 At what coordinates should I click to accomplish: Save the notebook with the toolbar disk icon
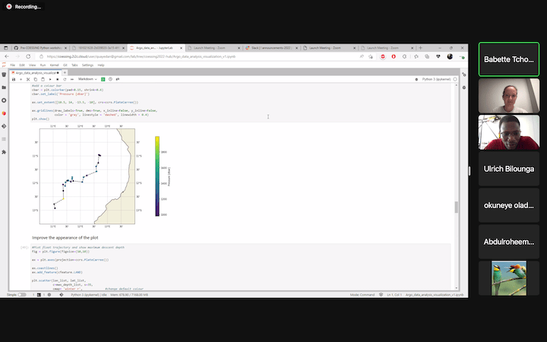13,79
